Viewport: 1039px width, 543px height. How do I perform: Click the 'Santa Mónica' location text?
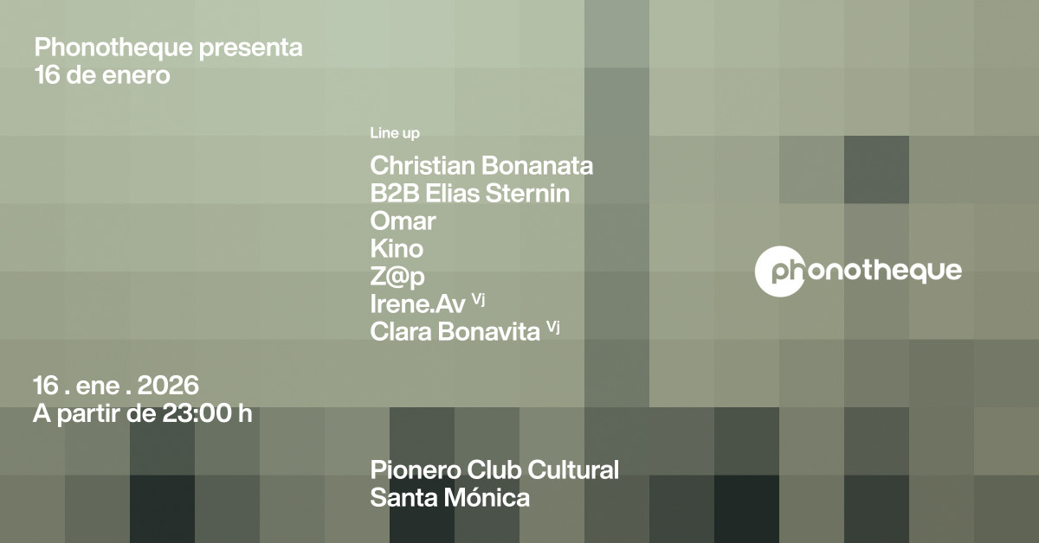[449, 498]
